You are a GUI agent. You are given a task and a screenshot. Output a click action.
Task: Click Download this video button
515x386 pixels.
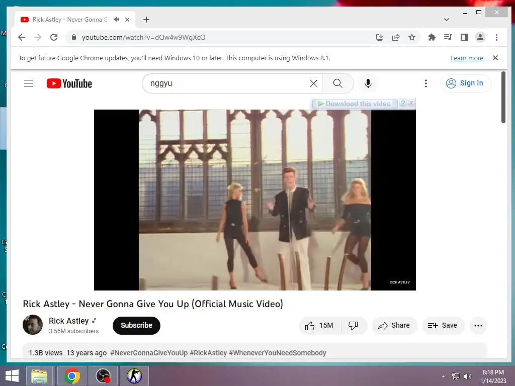(x=355, y=104)
